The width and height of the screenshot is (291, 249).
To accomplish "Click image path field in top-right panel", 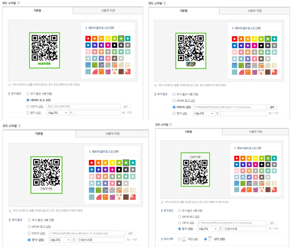I will click(230, 107).
